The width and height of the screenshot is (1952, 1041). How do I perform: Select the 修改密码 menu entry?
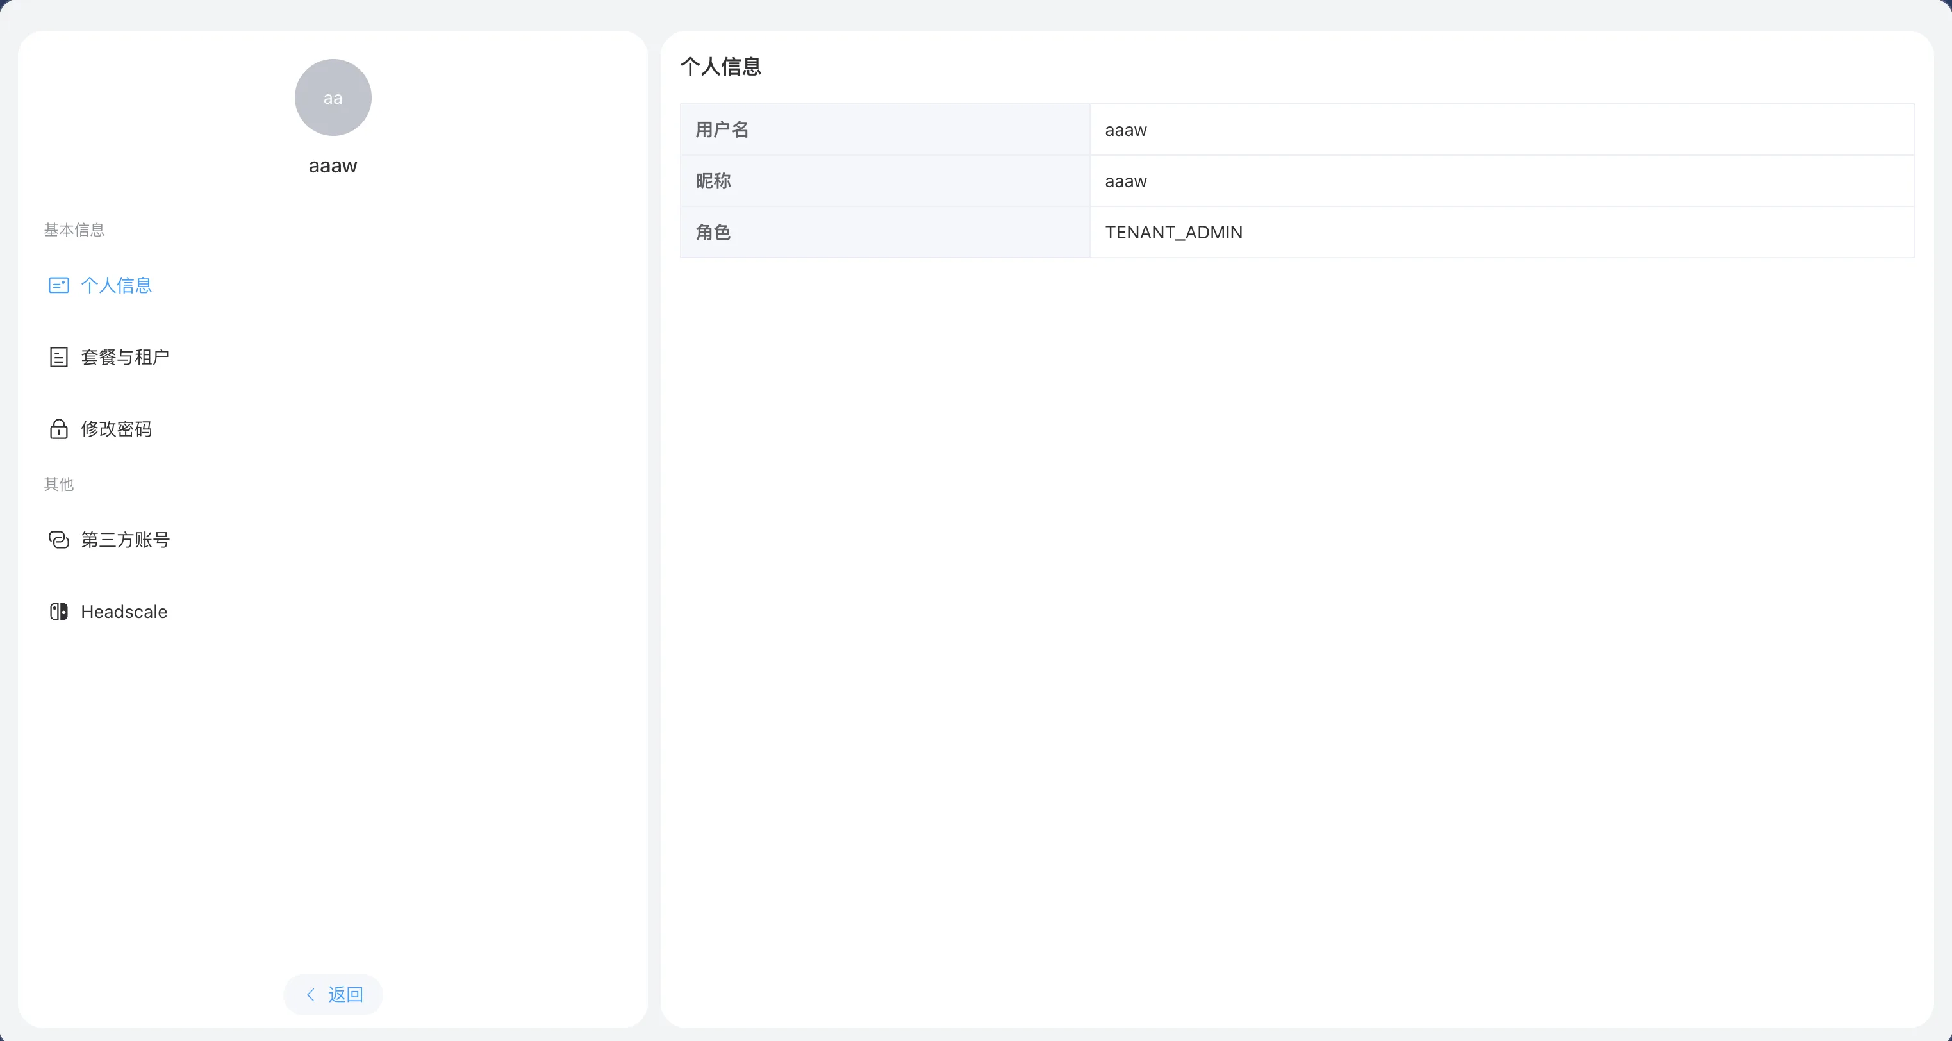pos(117,429)
